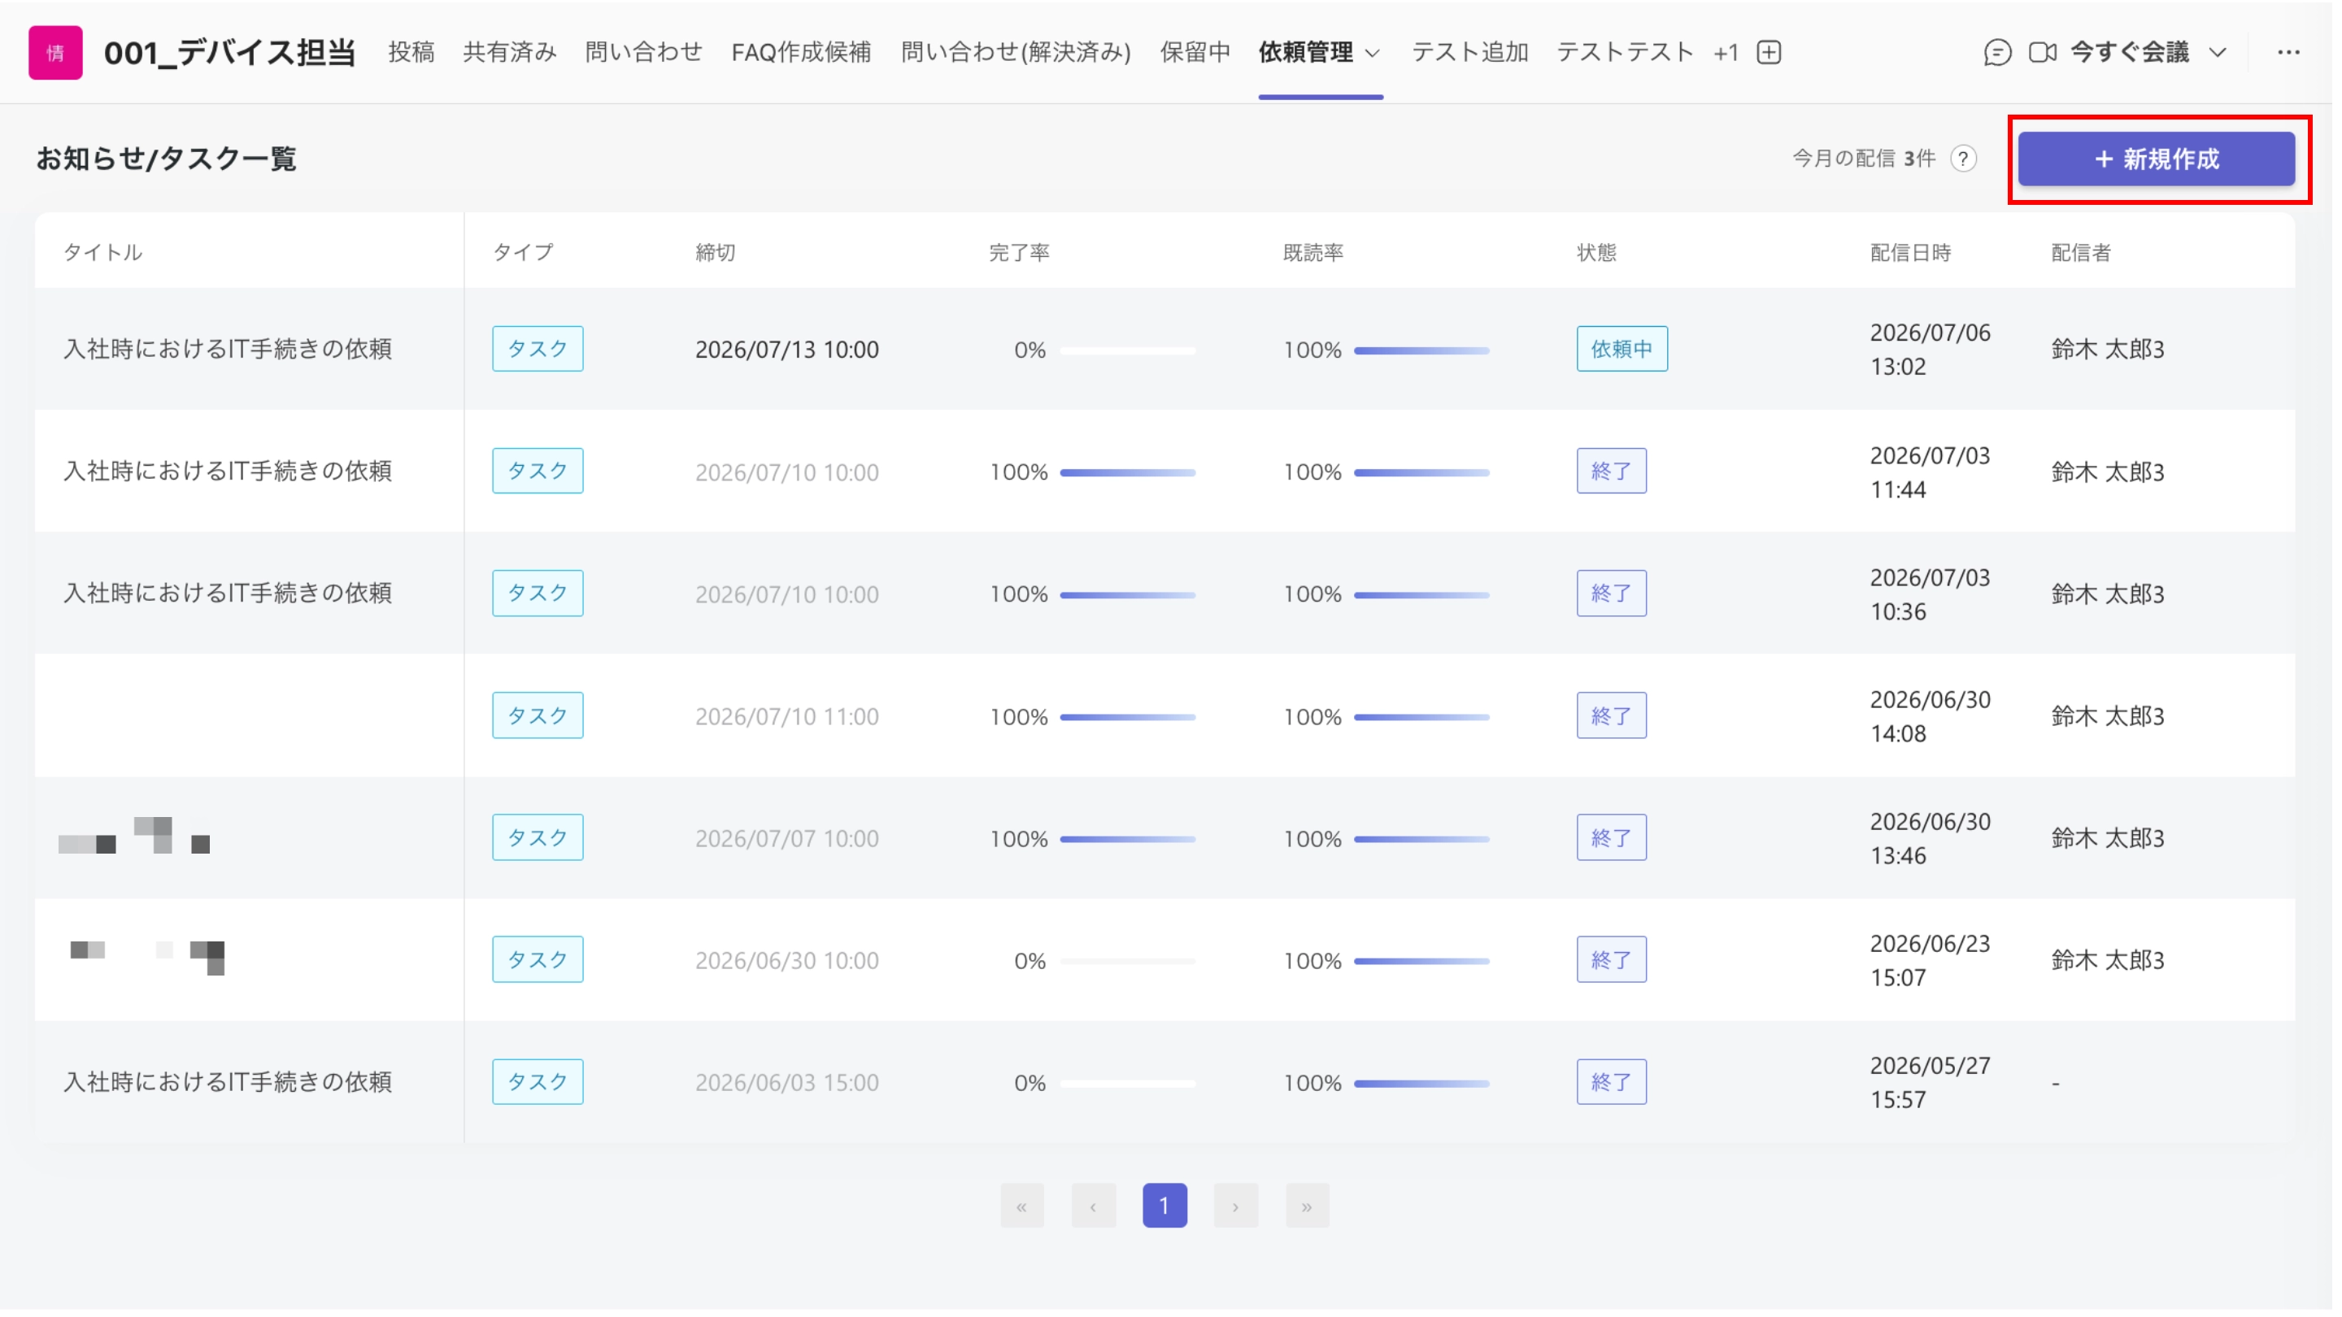Open the 今すぐ会議 dropdown arrow

[x=2218, y=53]
